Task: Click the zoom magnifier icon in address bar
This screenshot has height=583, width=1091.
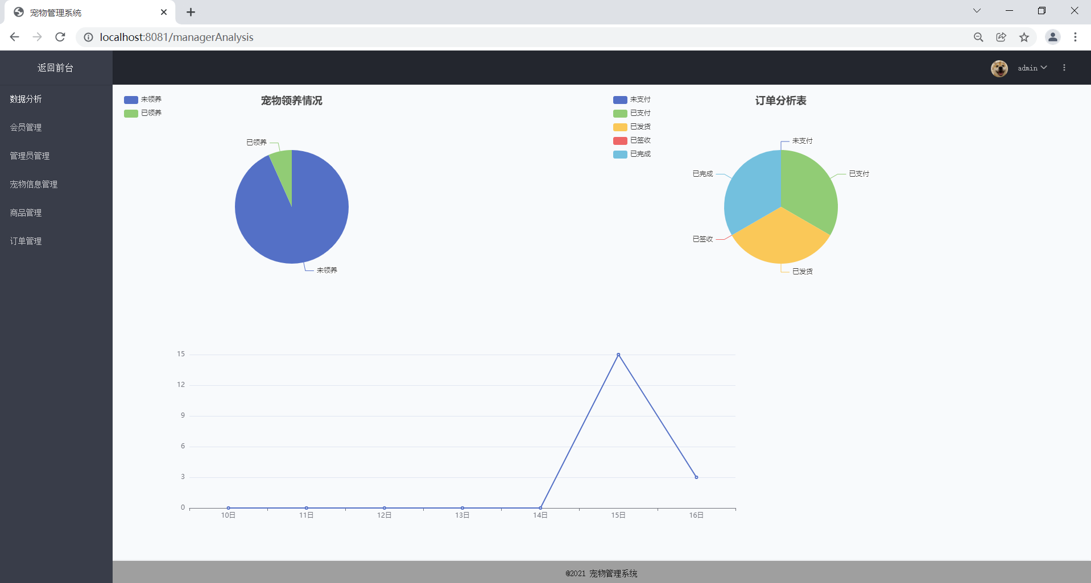Action: point(978,37)
